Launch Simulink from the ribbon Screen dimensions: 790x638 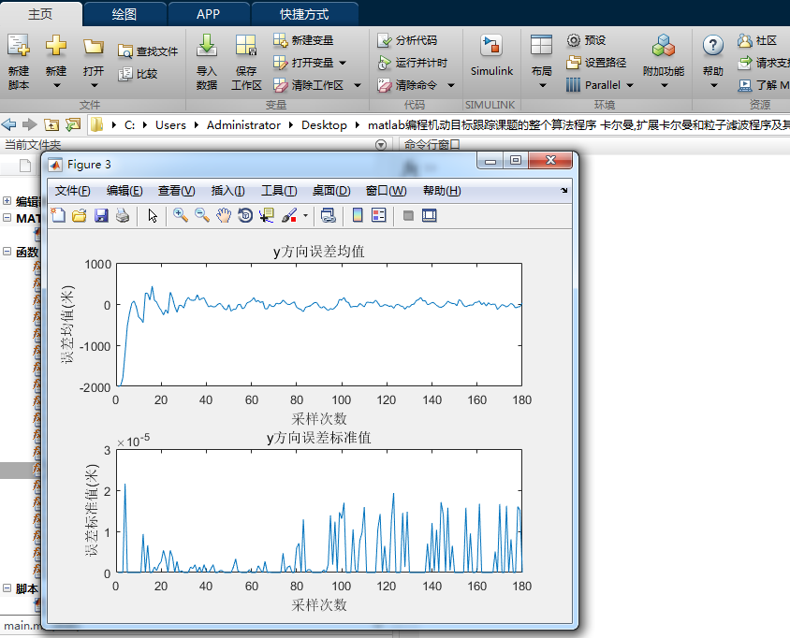point(491,55)
